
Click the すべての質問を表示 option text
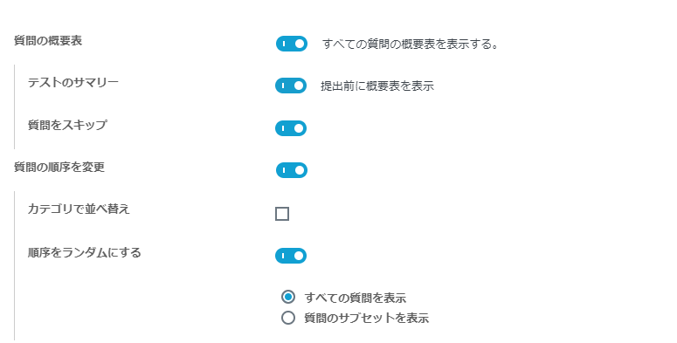[x=356, y=298]
